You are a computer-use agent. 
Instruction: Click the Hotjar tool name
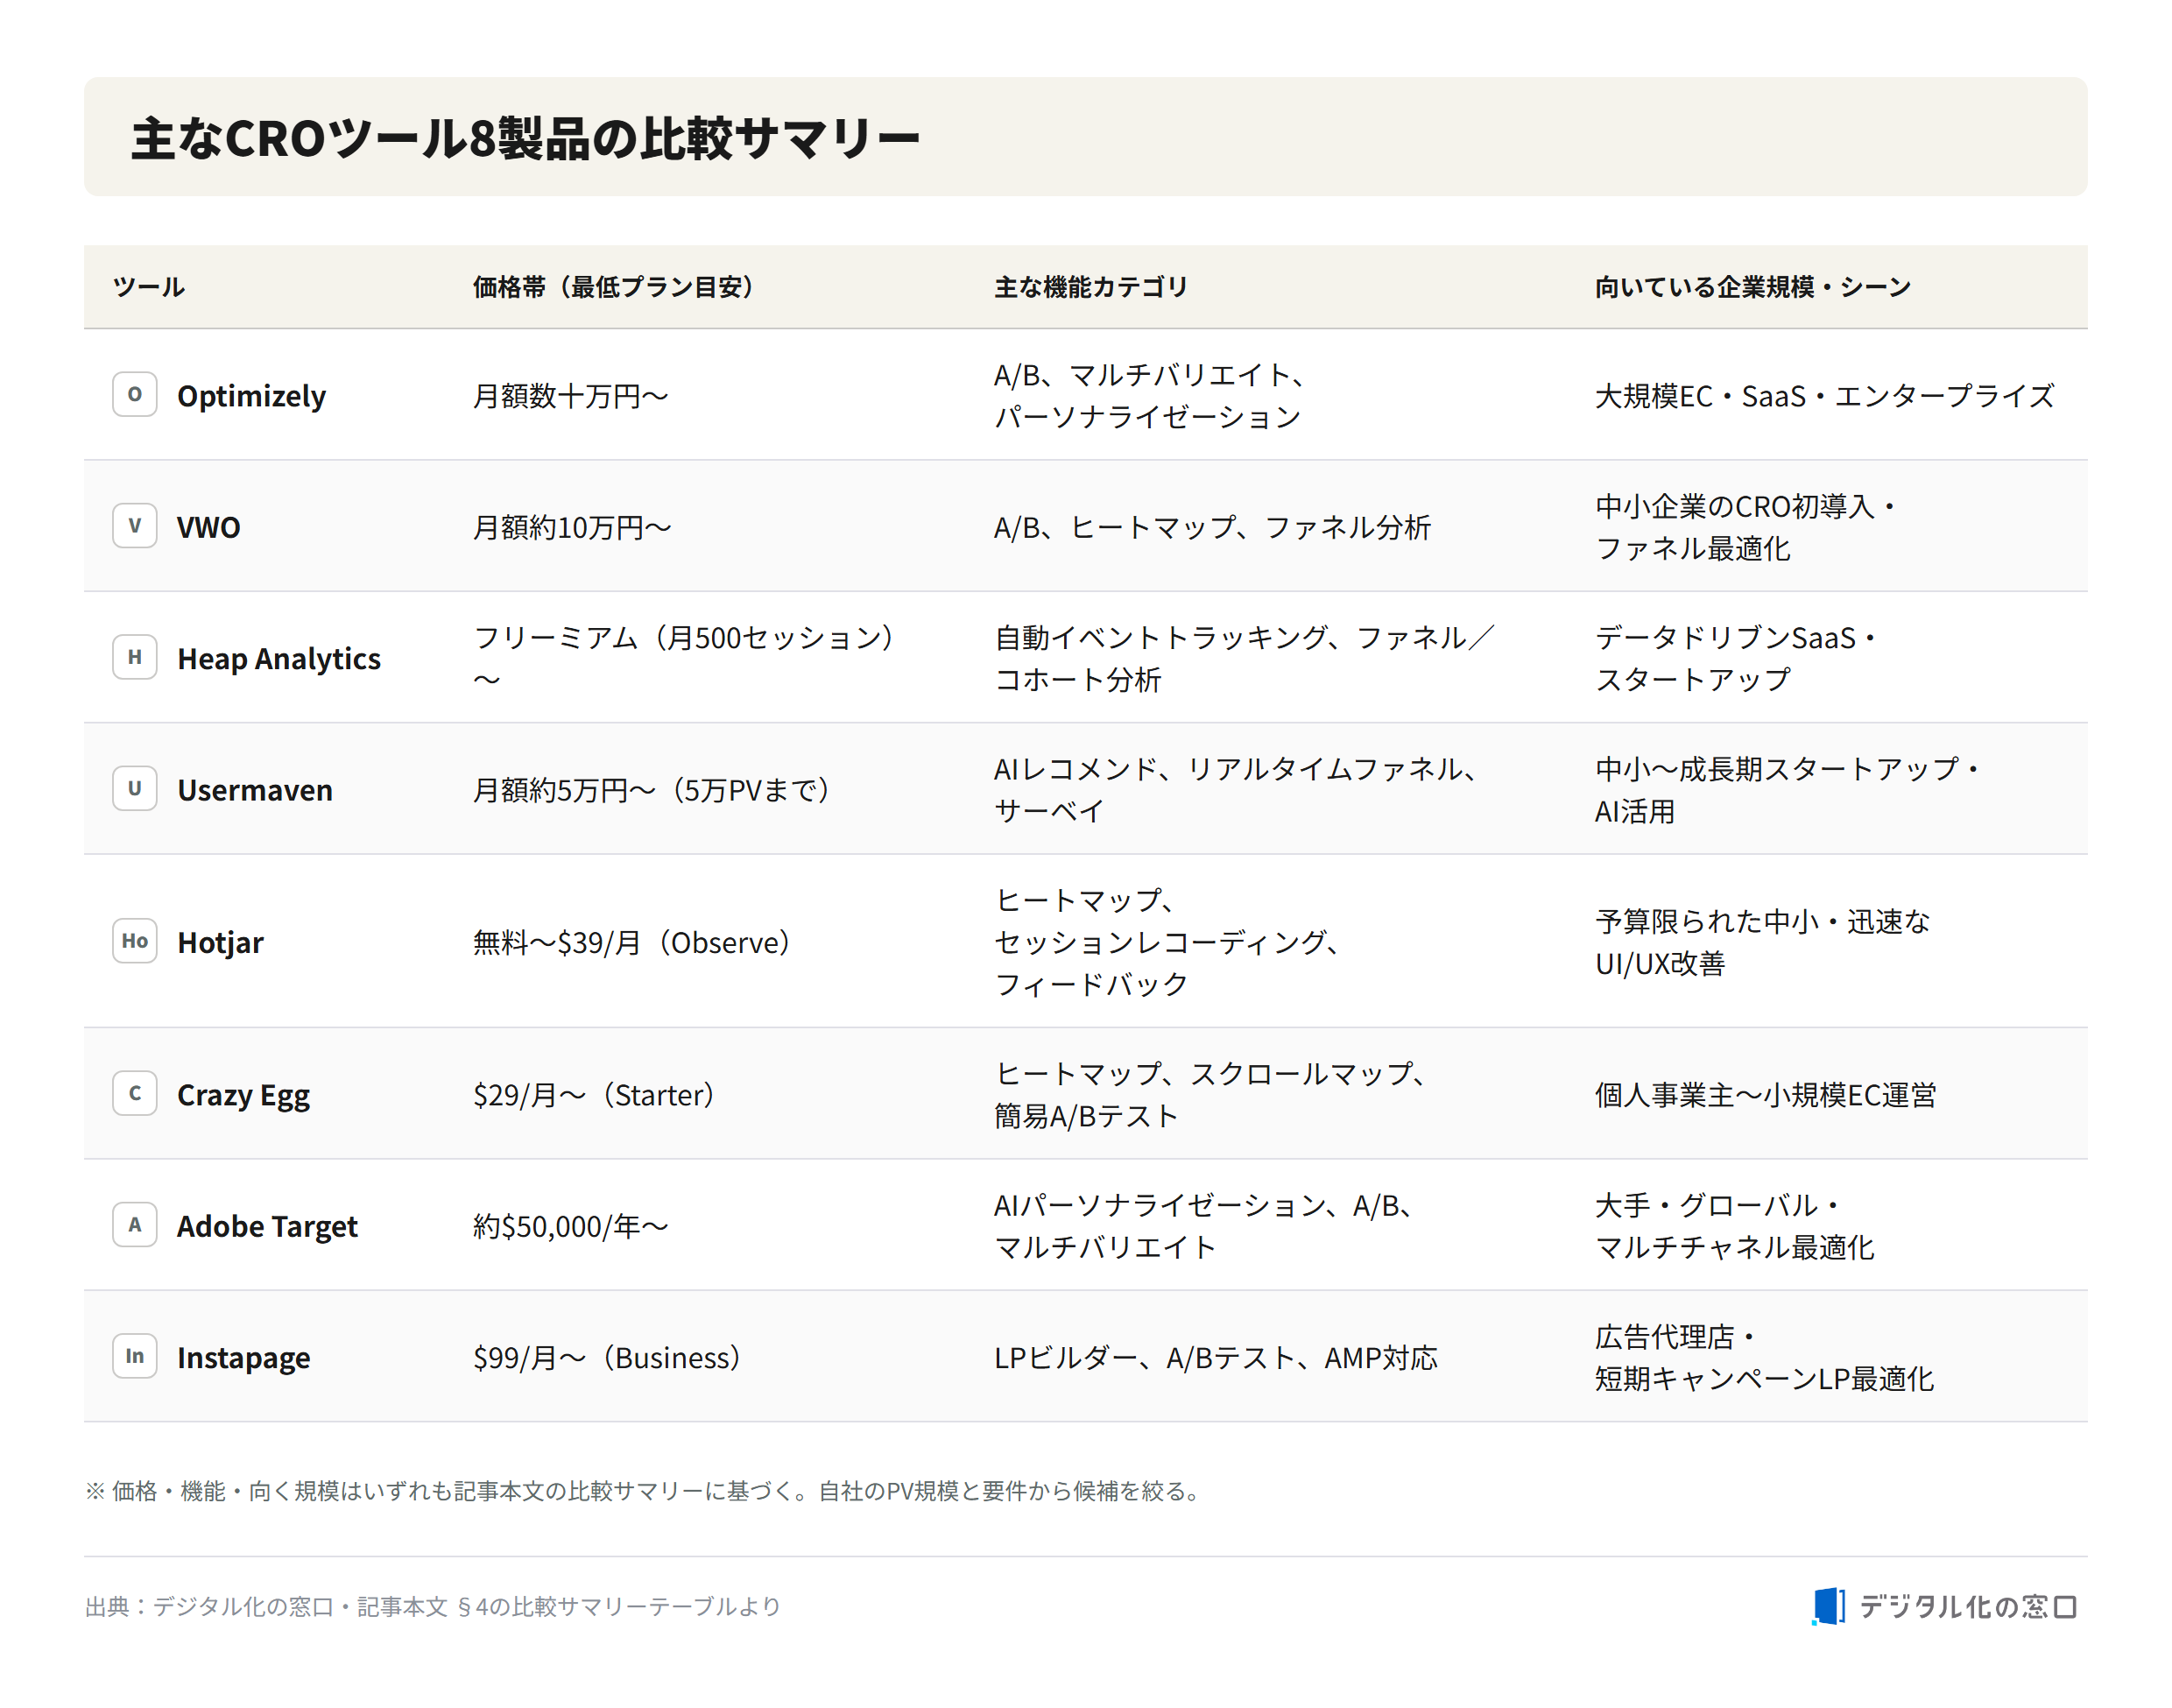click(221, 943)
